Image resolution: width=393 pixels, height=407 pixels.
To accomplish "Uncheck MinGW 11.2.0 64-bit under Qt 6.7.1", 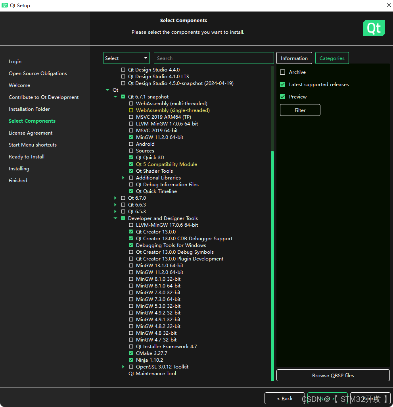I will [x=131, y=137].
